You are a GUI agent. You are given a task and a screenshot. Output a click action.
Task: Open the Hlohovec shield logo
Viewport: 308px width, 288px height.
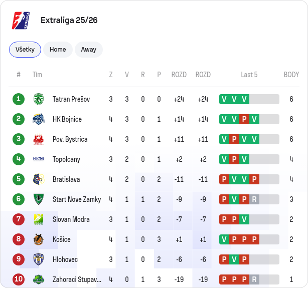pyautogui.click(x=39, y=259)
